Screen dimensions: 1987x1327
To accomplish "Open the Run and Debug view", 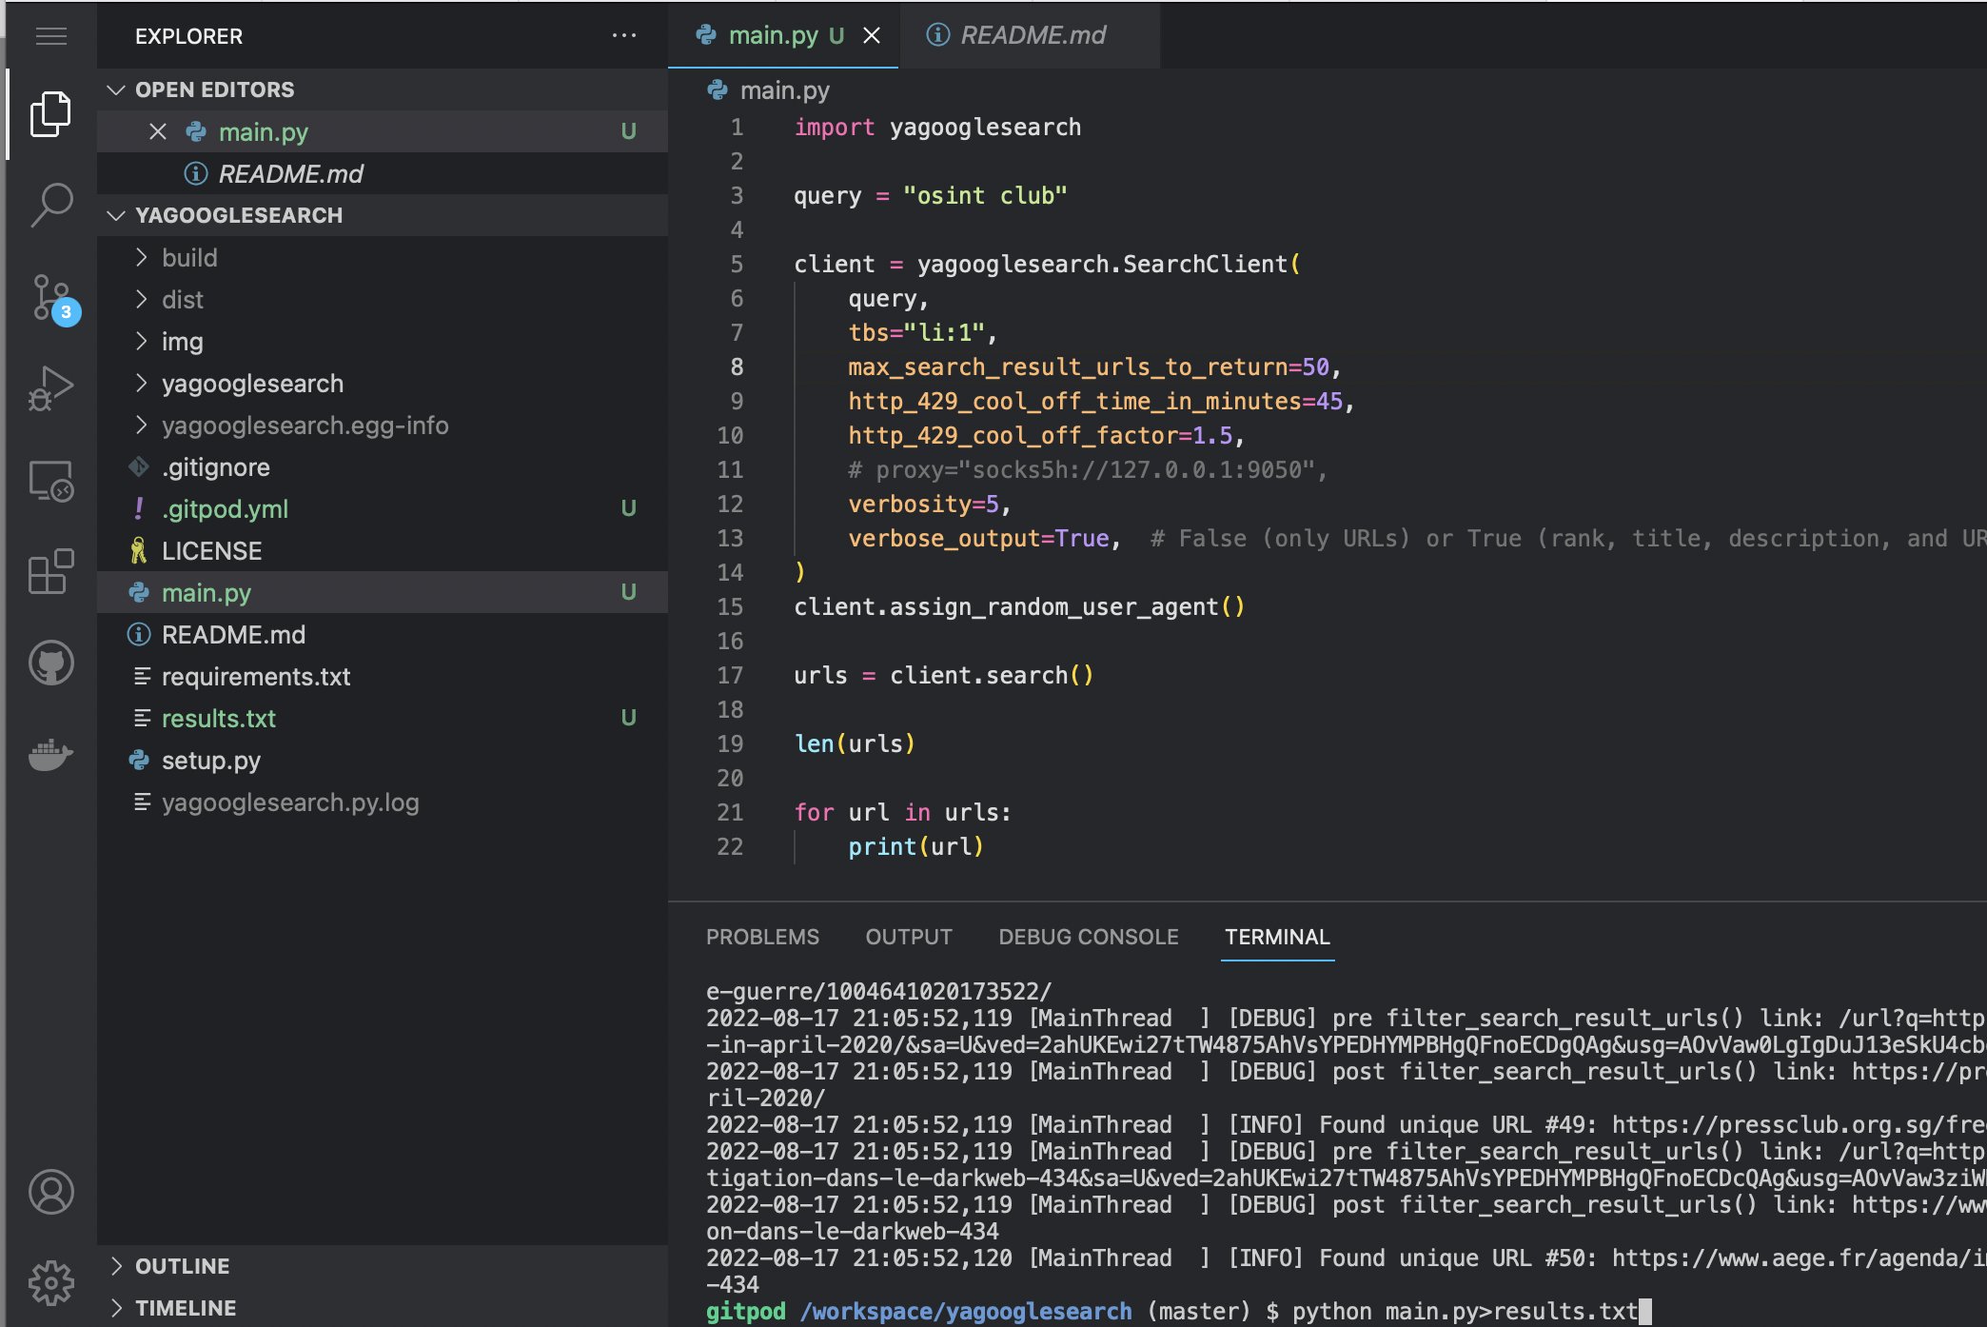I will 51,388.
